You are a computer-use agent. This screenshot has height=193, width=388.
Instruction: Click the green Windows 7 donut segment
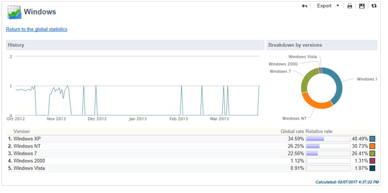308,80
